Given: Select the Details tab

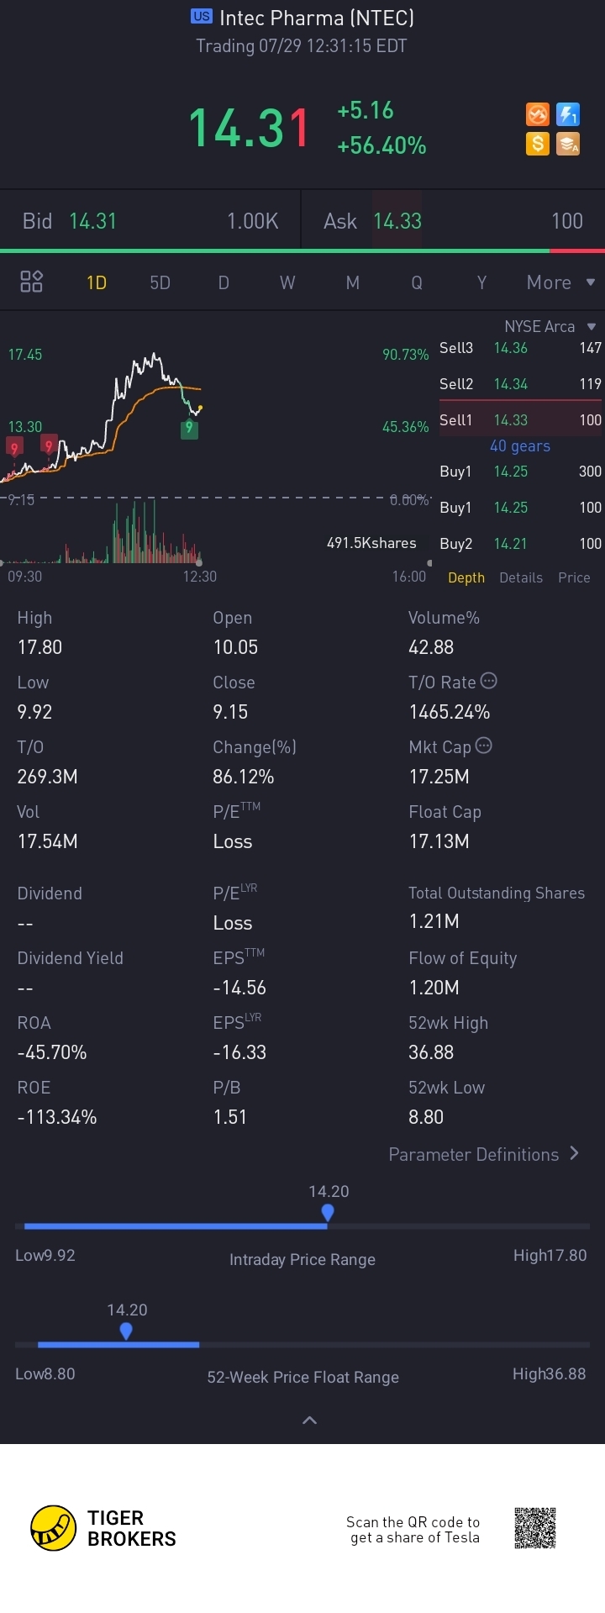Looking at the screenshot, I should (x=521, y=577).
